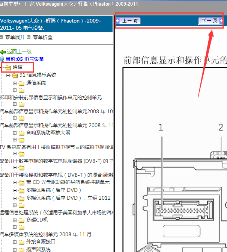This screenshot has width=227, height=252.
Task: Expand 带 CD 光盘驱动器的导航系统控制单元 node
Action: tap(15, 182)
